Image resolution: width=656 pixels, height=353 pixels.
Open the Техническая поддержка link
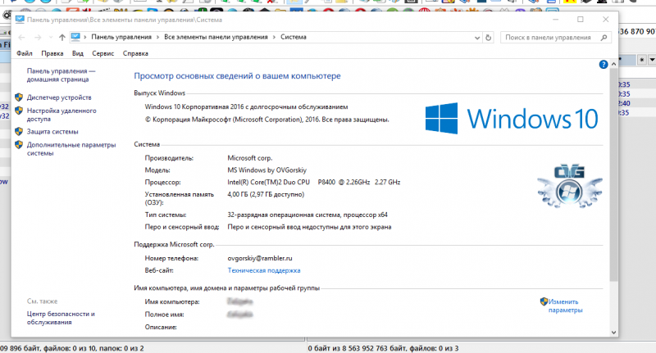pos(263,269)
